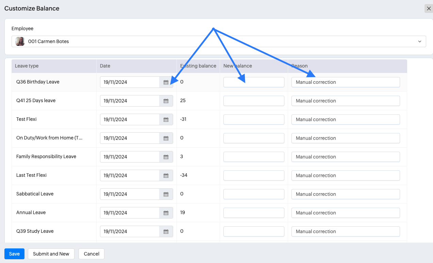433x263 pixels.
Task: Open calendar picker for Q36 Birthday Leave
Action: click(x=166, y=82)
